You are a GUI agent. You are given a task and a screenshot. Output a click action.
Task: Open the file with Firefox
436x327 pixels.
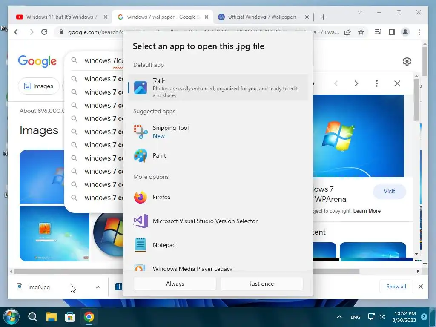[x=218, y=198]
